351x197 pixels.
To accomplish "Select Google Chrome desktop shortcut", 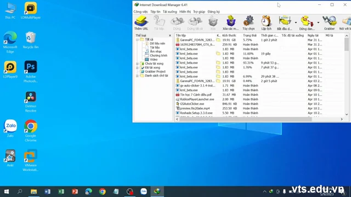I will (x=31, y=131).
